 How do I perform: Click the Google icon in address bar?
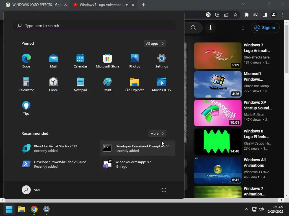coord(208,15)
